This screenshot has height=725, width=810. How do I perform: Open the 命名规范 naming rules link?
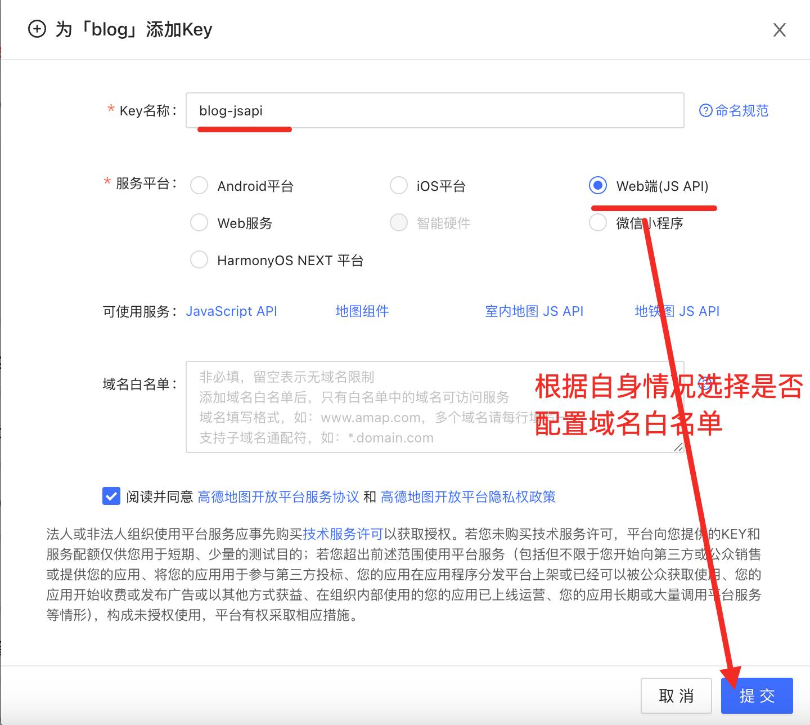pyautogui.click(x=741, y=111)
